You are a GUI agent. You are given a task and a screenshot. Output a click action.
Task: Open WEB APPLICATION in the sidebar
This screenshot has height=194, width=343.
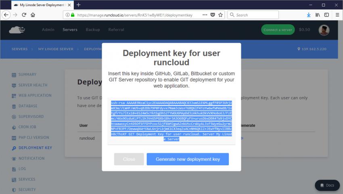coord(35,95)
